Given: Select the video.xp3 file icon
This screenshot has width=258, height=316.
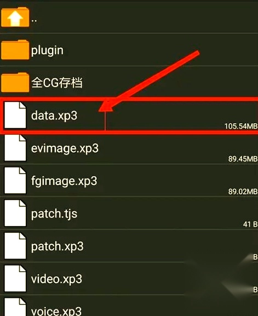Looking at the screenshot, I should 15,279.
